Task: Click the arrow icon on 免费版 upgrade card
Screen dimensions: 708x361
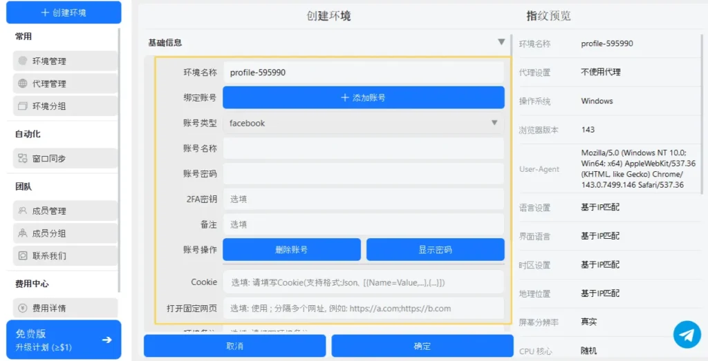Action: (x=107, y=340)
